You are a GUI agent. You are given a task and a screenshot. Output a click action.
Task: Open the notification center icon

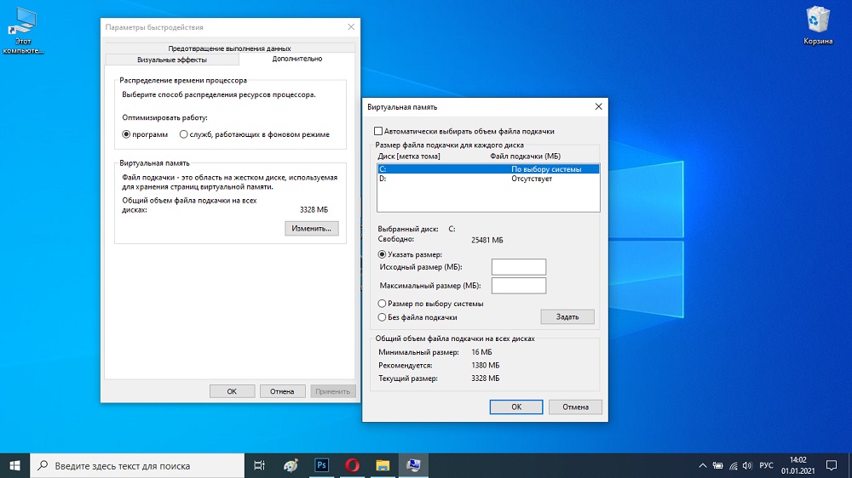tap(831, 465)
